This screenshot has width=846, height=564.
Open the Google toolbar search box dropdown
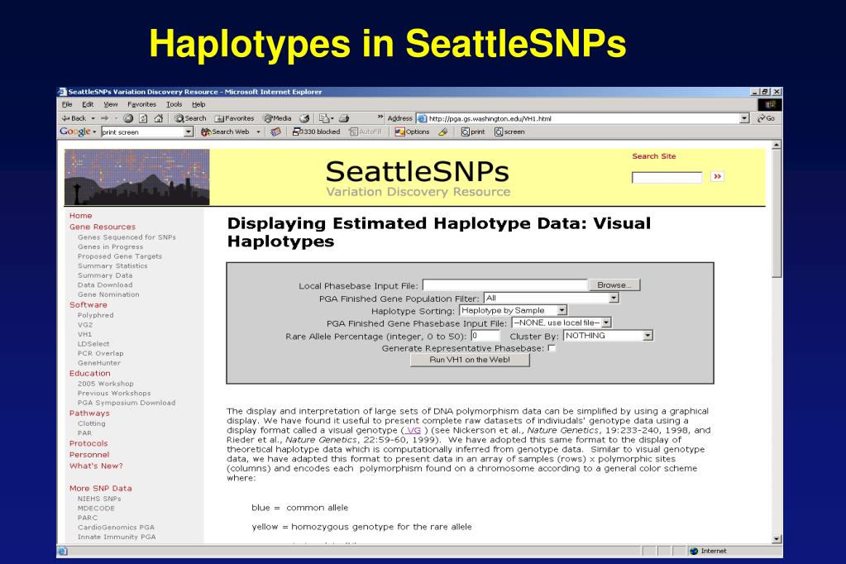[x=189, y=131]
